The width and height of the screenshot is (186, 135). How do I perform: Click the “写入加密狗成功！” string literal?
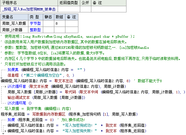81,125
